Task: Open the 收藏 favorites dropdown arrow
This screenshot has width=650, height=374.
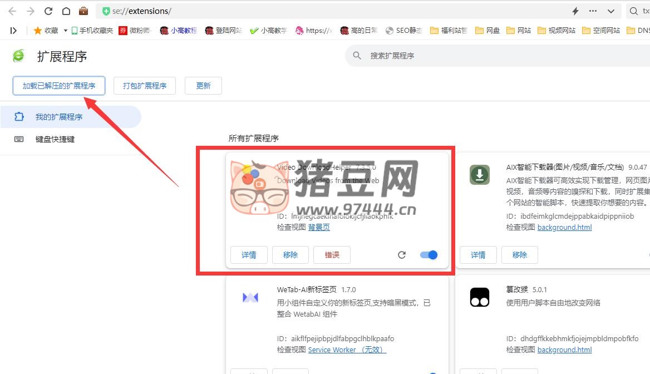Action: click(x=65, y=31)
